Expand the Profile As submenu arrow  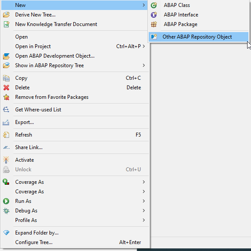pyautogui.click(x=143, y=220)
